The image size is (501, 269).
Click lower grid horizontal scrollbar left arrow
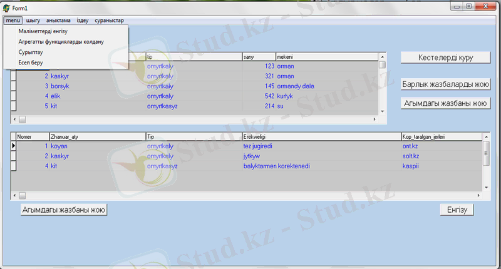point(14,195)
